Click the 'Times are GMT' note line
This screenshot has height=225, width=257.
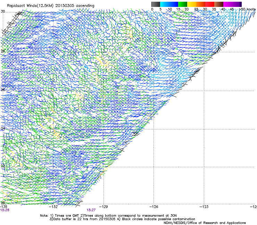click(x=108, y=216)
